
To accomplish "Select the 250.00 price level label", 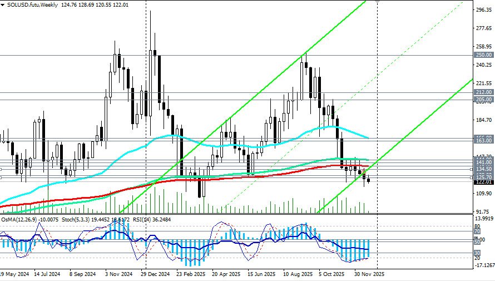I will tap(483, 55).
